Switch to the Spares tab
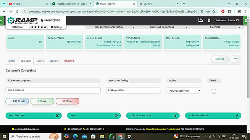 pos(40,61)
